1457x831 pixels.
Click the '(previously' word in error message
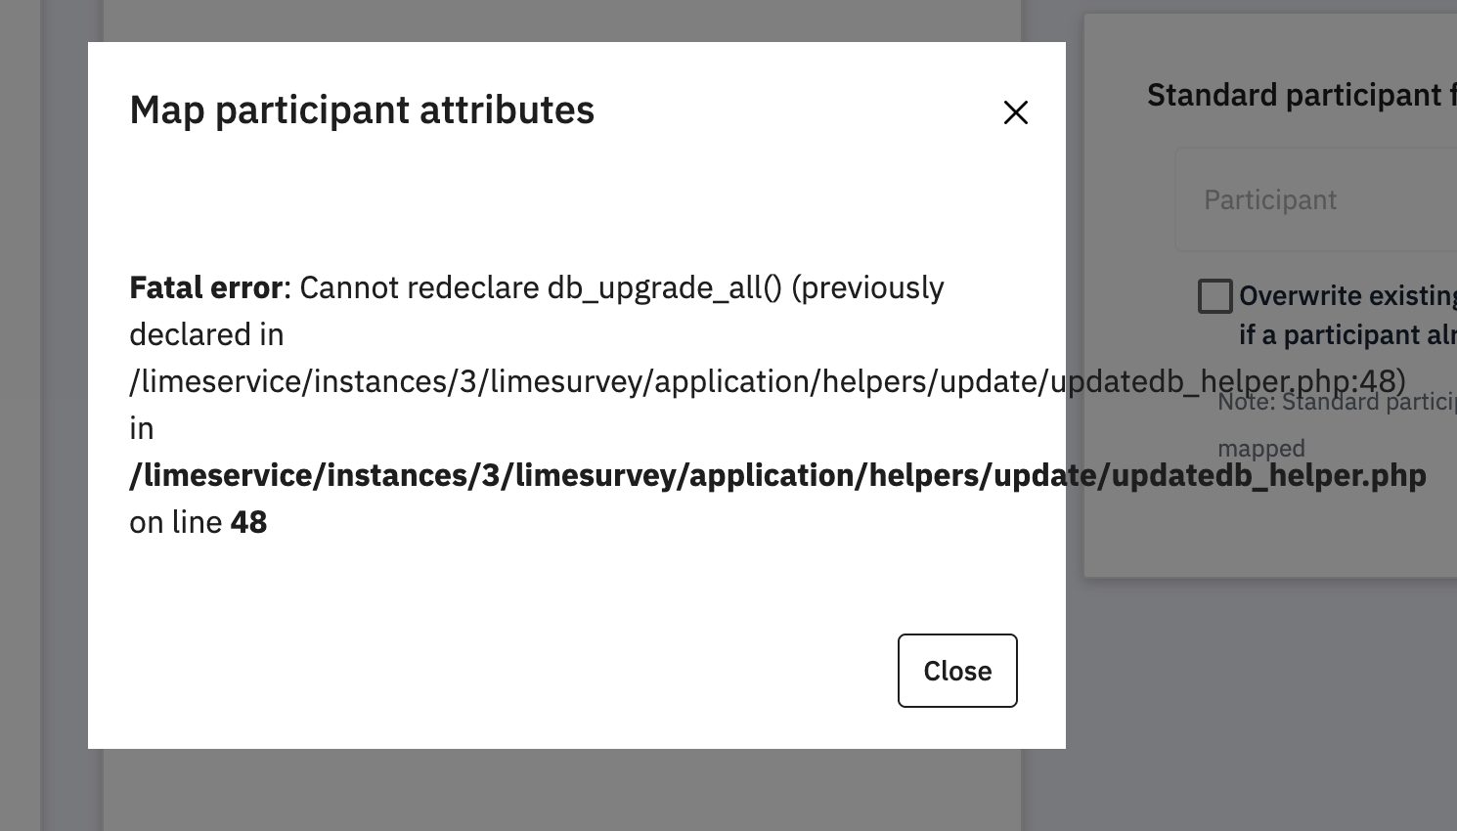pos(867,287)
